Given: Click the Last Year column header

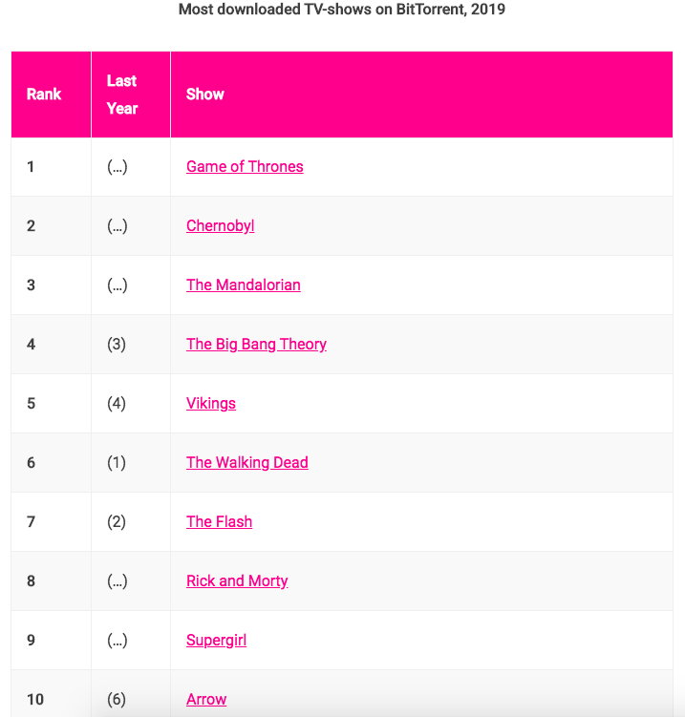Looking at the screenshot, I should coord(122,95).
